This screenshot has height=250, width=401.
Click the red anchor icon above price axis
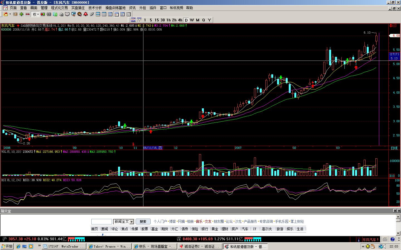[x=393, y=26]
